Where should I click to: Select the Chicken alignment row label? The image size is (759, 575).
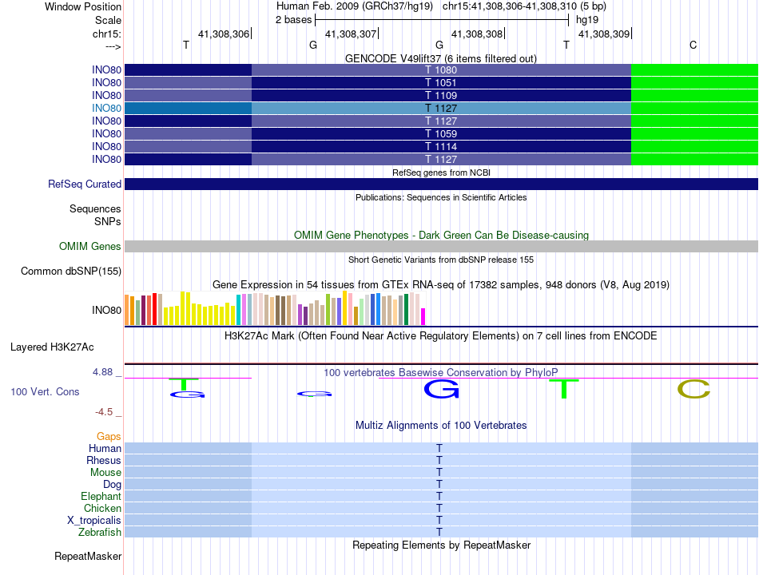click(102, 508)
